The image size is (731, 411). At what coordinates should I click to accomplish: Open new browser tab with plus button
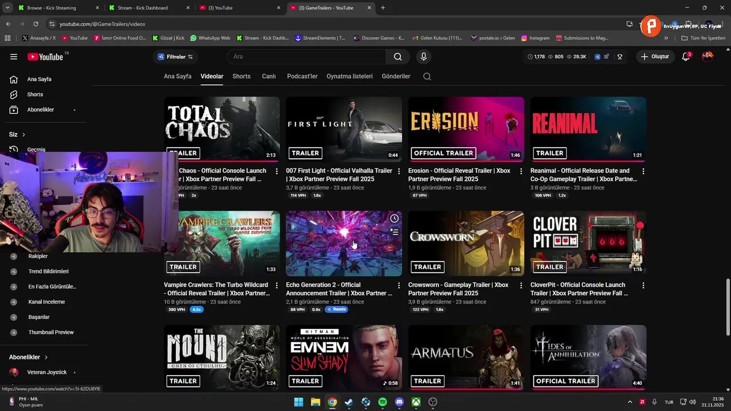[383, 8]
